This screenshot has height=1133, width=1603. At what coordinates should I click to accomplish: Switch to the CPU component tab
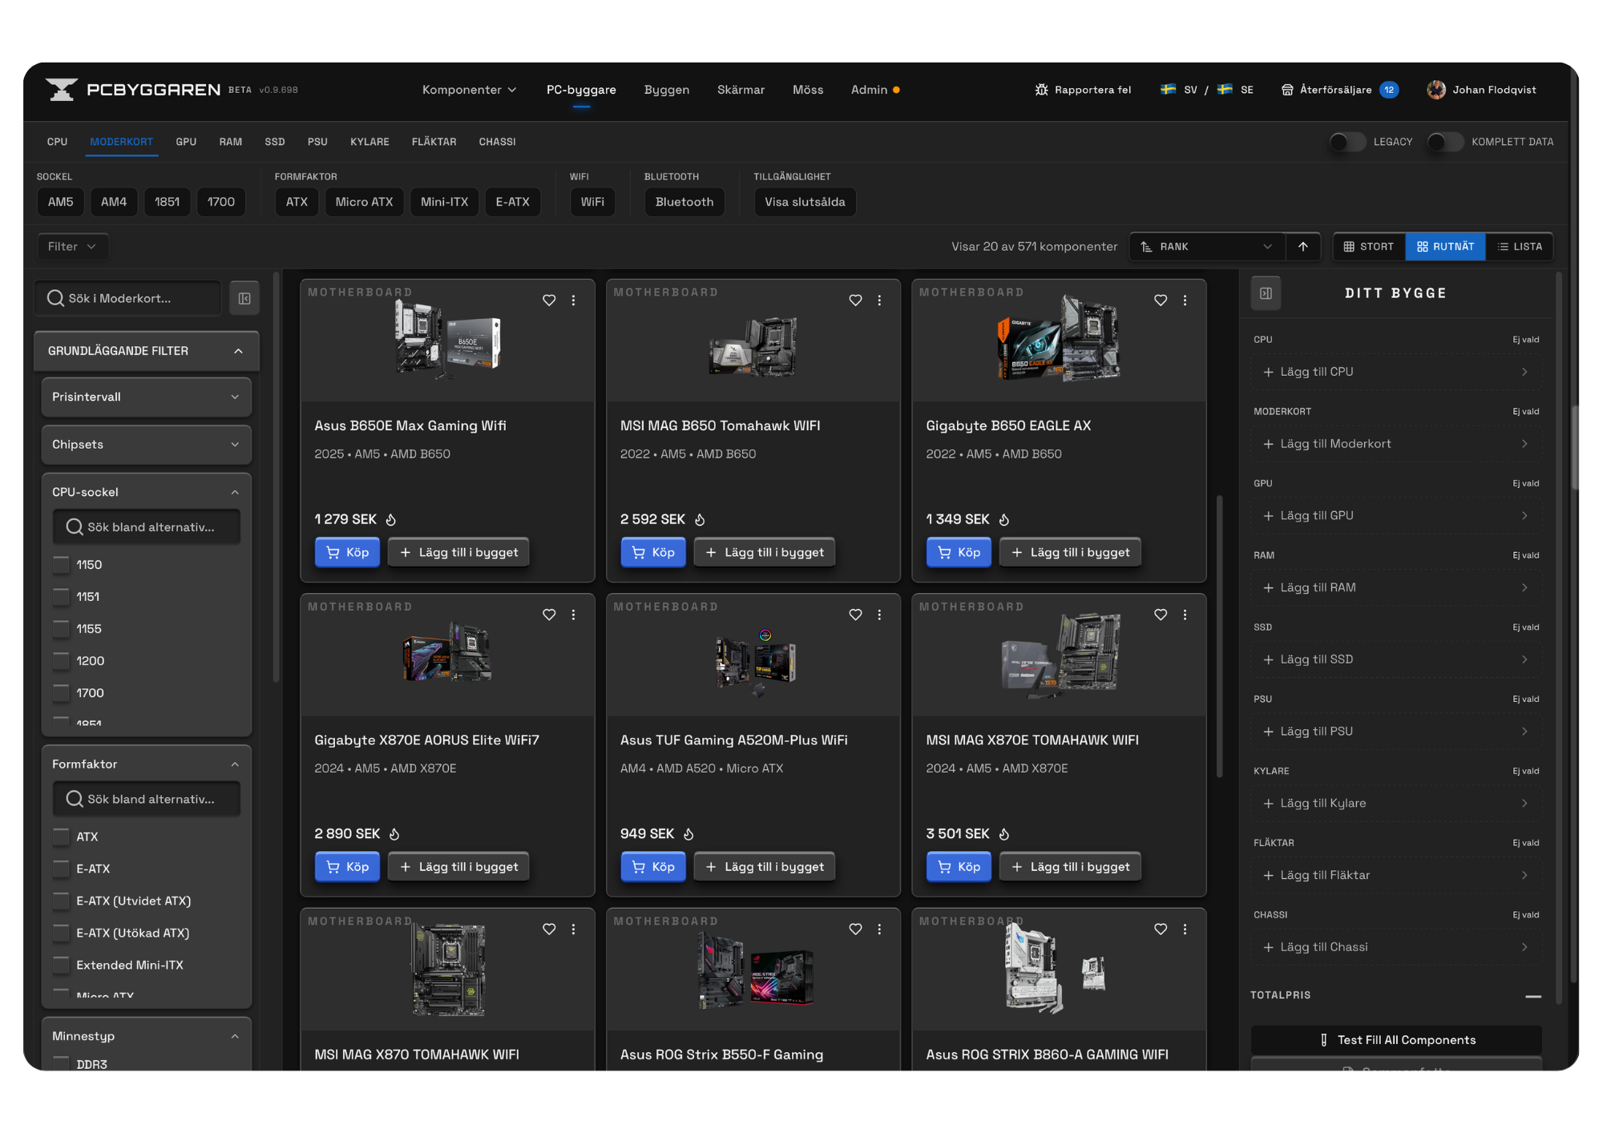(58, 142)
